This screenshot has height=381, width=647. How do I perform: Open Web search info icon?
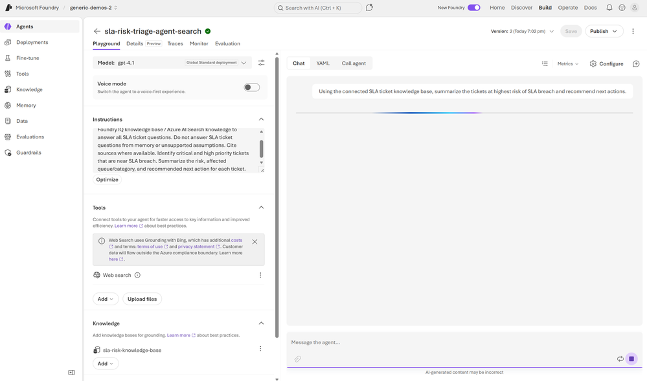[x=137, y=275]
